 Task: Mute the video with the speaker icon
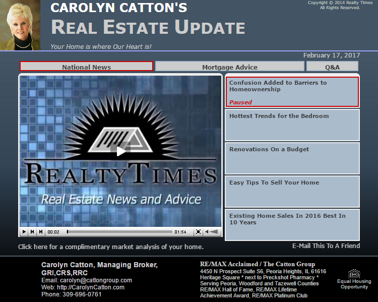click(207, 232)
